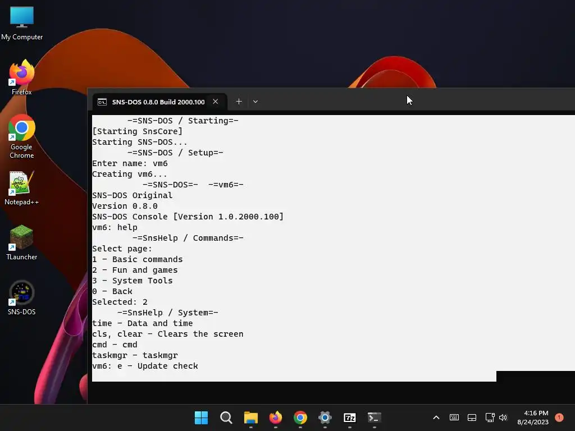Screen dimensions: 575x431
Task: Click 'Selected: 2' line
Action: click(120, 302)
